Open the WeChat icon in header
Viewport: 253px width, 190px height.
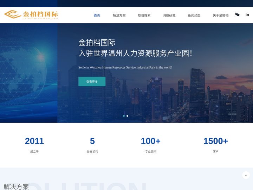(237, 14)
